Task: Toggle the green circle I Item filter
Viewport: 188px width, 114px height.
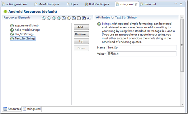Action: (69, 18)
